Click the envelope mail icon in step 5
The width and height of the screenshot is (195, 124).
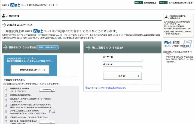[x=52, y=111]
